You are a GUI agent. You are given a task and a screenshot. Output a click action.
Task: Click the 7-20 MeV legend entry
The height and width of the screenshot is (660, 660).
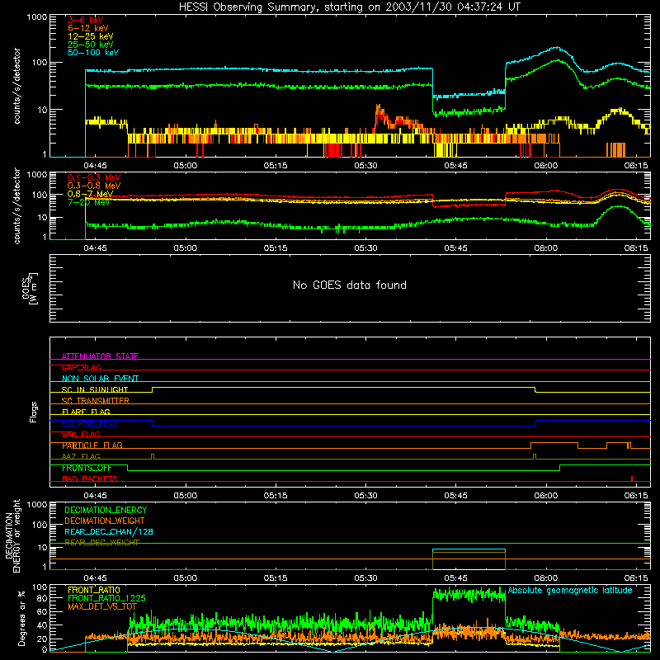click(x=89, y=202)
